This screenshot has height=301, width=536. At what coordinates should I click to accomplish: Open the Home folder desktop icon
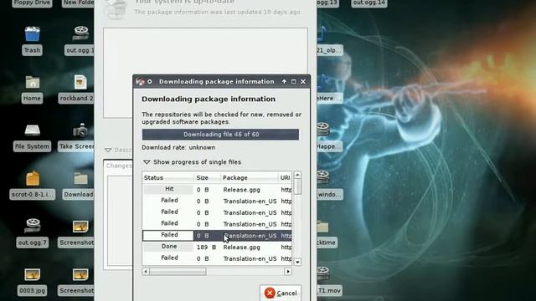click(x=32, y=82)
